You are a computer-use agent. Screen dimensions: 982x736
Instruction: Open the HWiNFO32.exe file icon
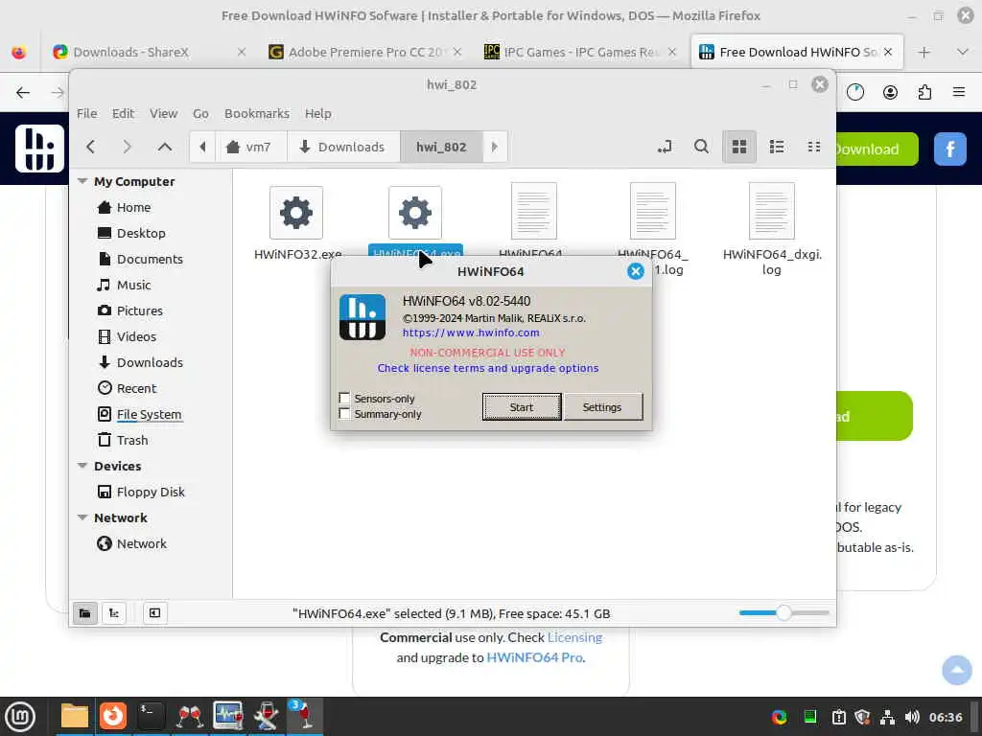pos(296,213)
